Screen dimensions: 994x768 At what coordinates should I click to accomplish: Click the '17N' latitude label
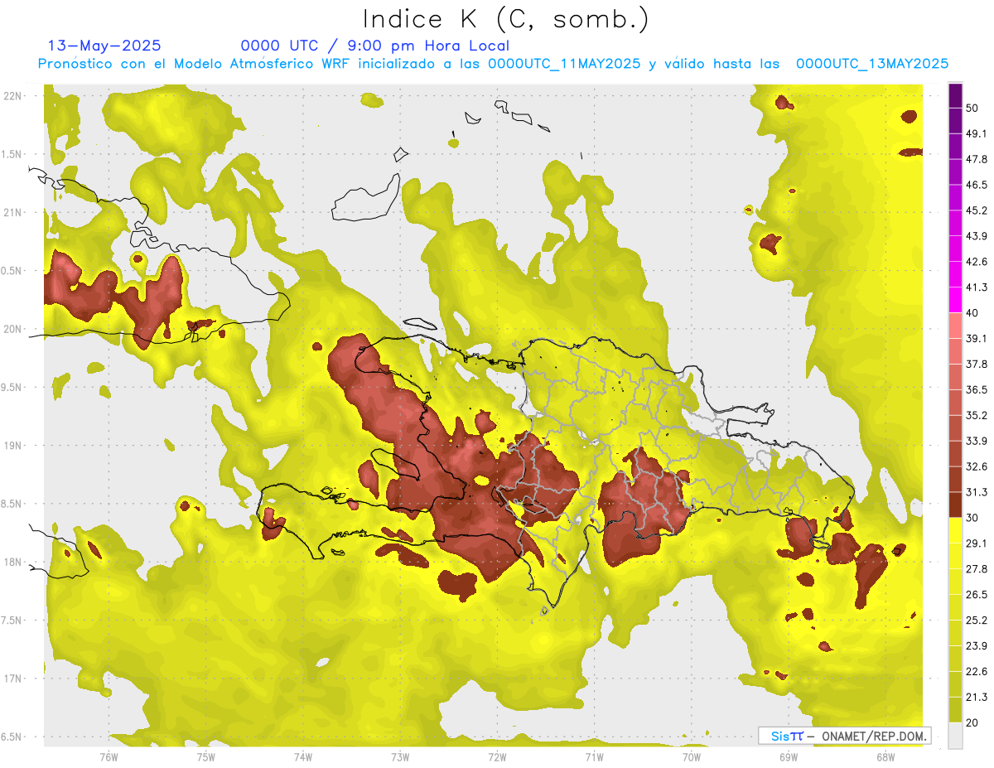click(13, 679)
